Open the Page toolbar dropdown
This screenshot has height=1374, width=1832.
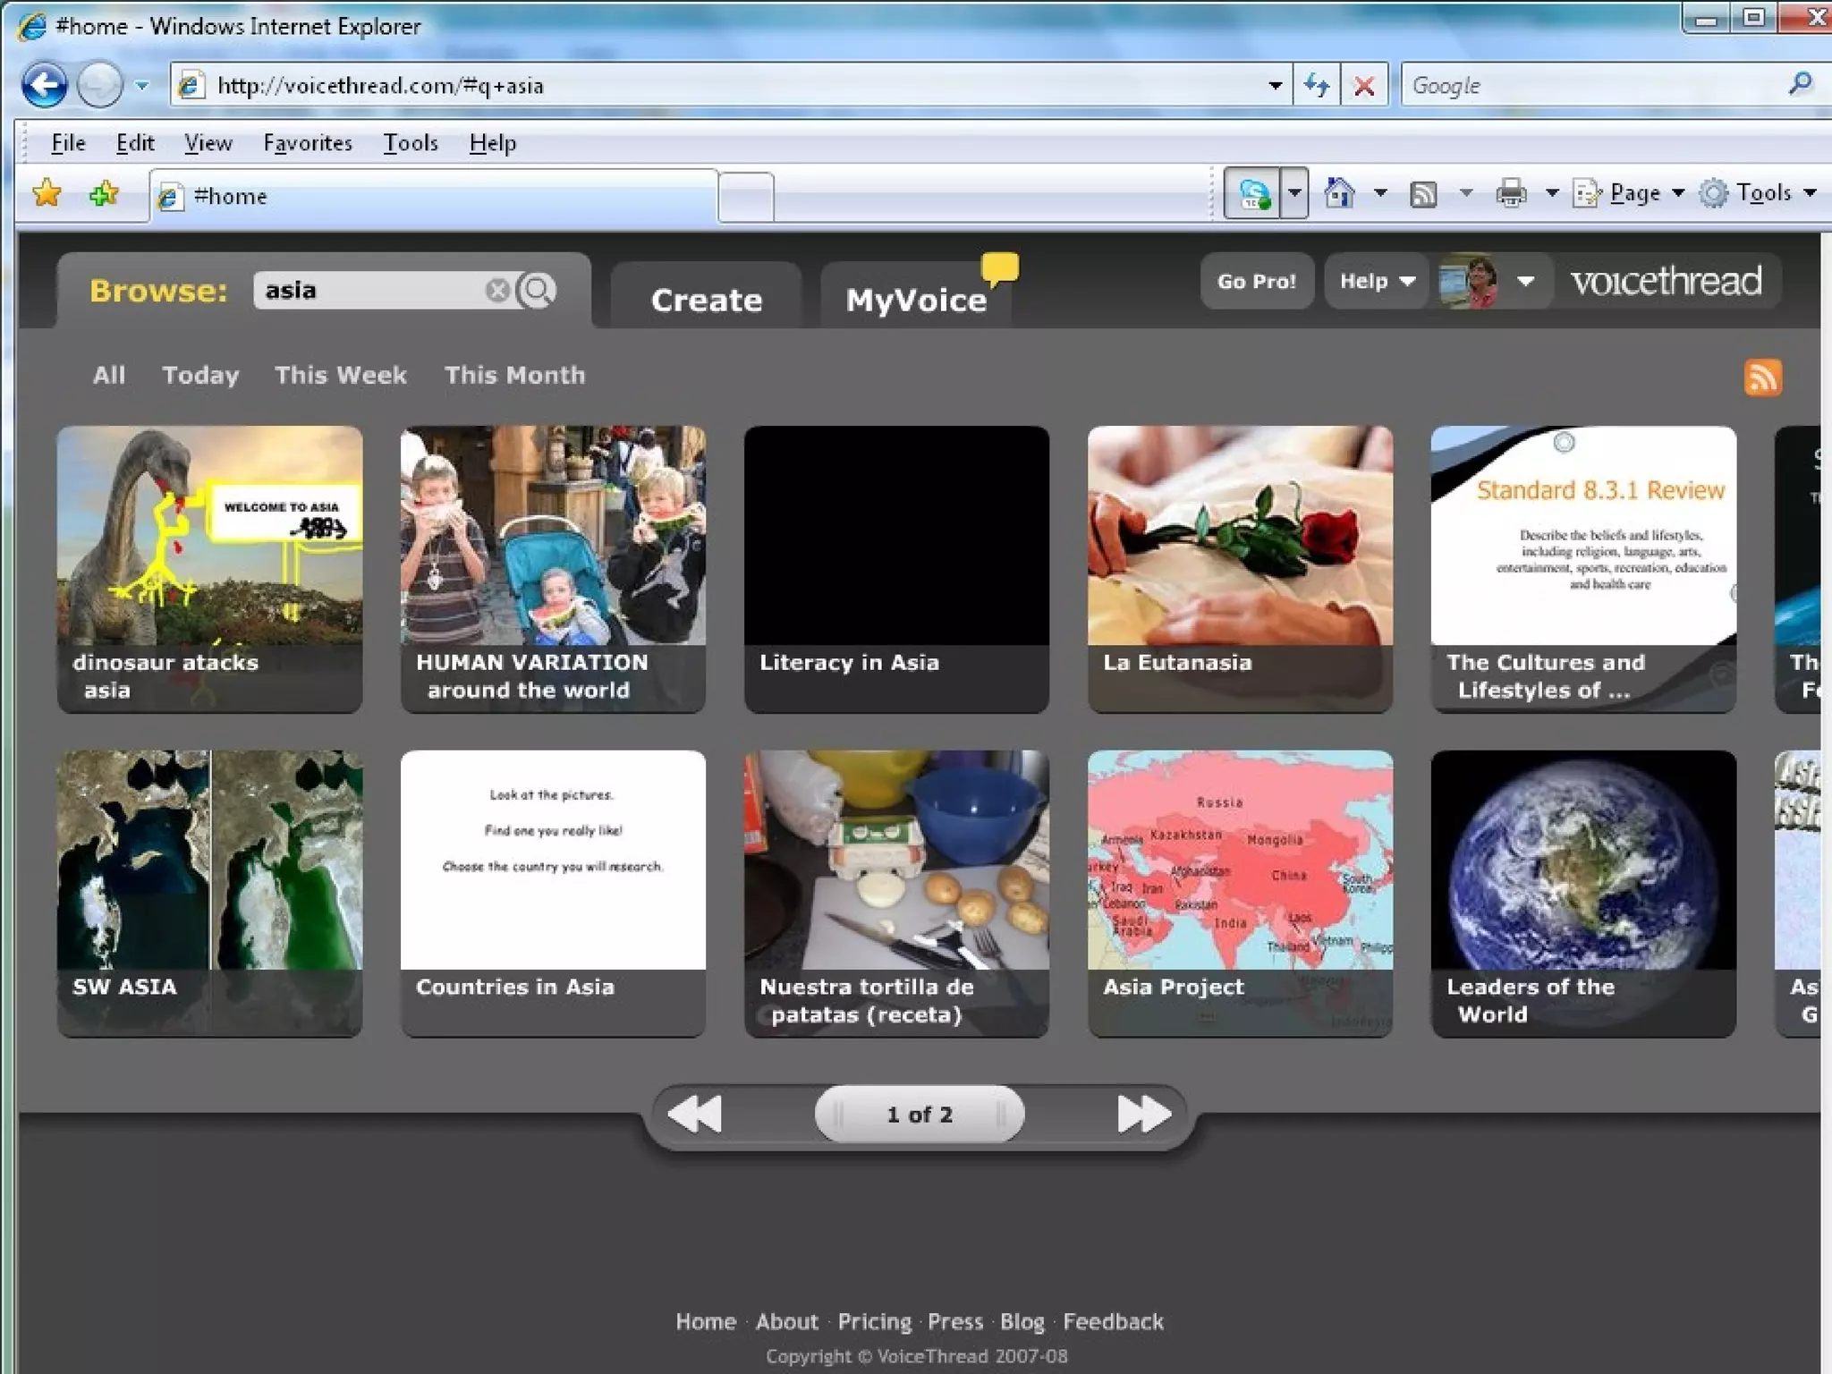pyautogui.click(x=1633, y=193)
